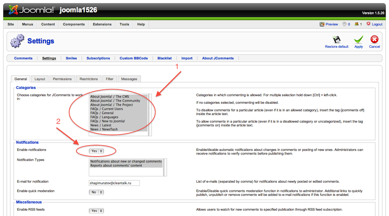
Task: Open the Enable RSS feeds dropdown
Action: 96,211
